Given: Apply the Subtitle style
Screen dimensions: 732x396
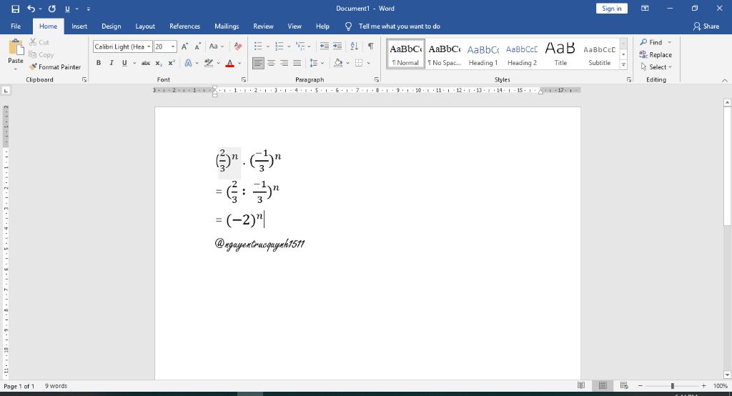Looking at the screenshot, I should [600, 54].
